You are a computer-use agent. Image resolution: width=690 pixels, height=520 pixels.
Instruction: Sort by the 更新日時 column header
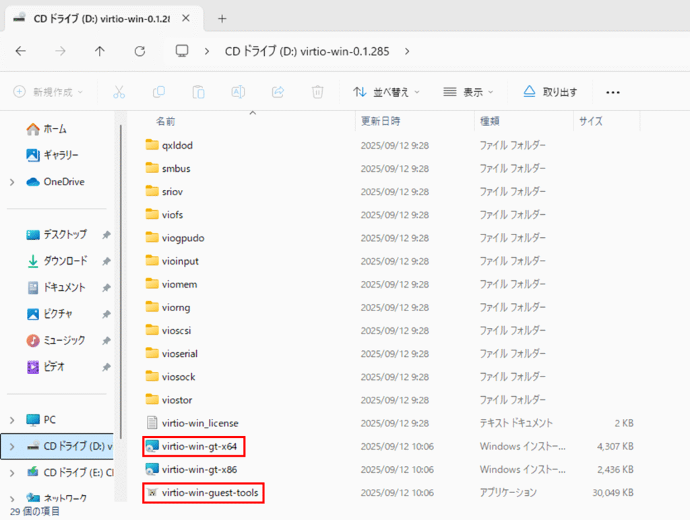click(x=381, y=121)
